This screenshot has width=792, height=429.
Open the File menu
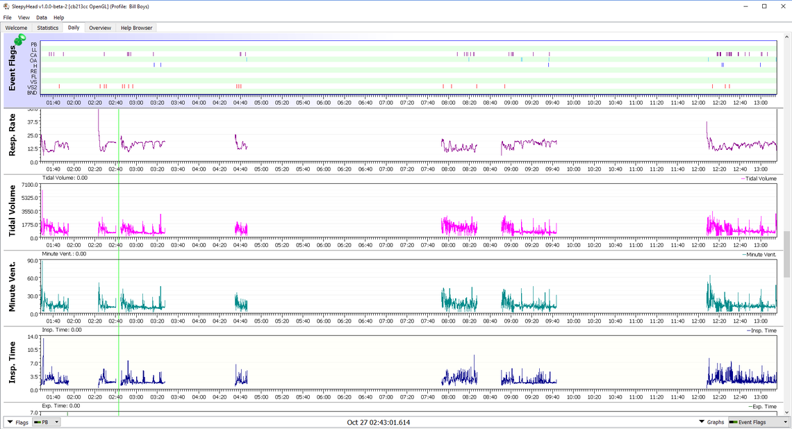8,17
